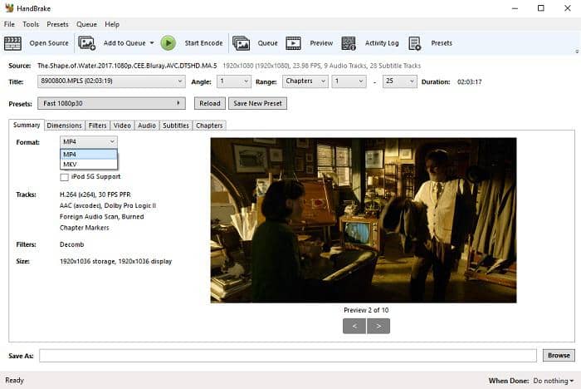The height and width of the screenshot is (389, 581).
Task: Click the 1920x1036 storage size text
Action: coord(116,261)
